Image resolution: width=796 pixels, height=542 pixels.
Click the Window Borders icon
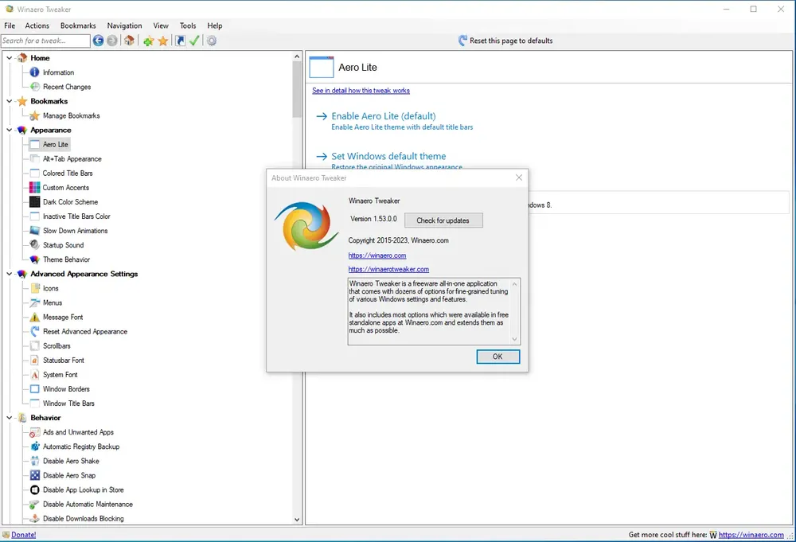click(34, 388)
